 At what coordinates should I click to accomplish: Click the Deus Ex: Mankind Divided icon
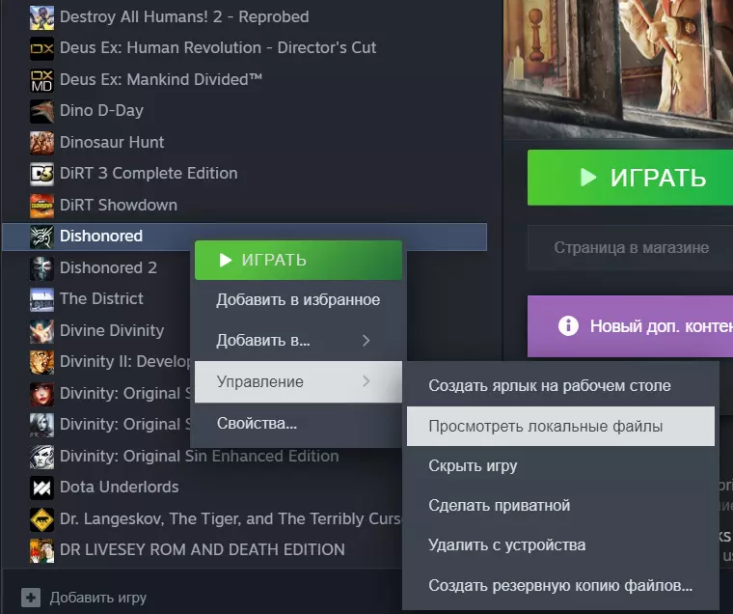41,80
